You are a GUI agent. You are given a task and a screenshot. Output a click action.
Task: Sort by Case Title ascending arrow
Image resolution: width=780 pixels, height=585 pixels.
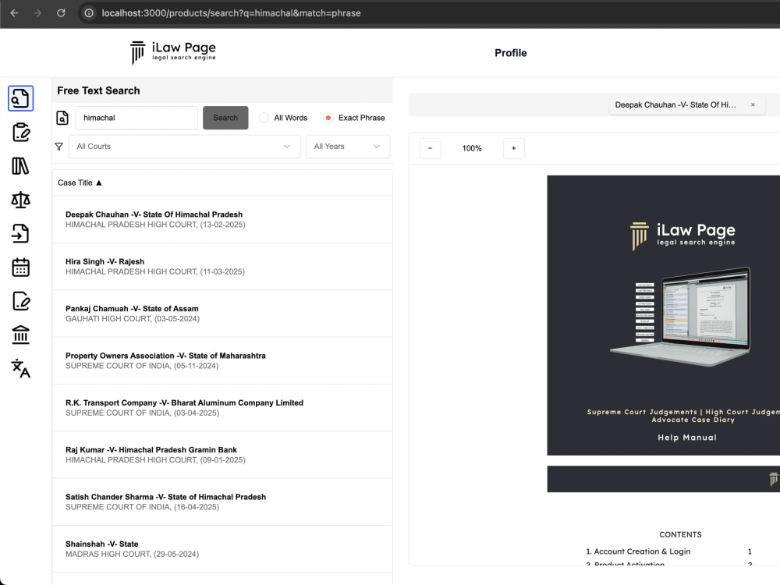point(99,183)
